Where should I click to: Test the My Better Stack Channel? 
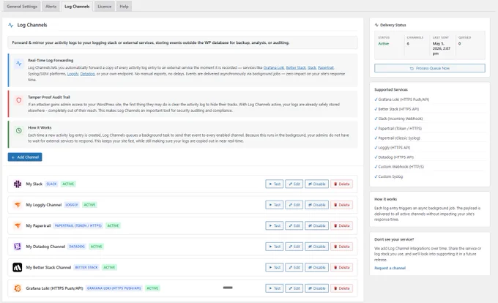(x=275, y=267)
